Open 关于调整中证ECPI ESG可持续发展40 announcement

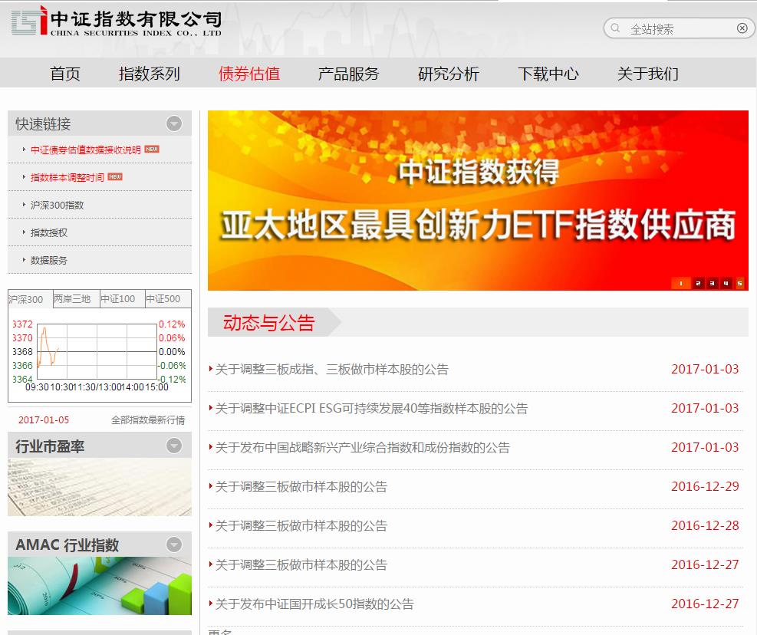click(371, 409)
